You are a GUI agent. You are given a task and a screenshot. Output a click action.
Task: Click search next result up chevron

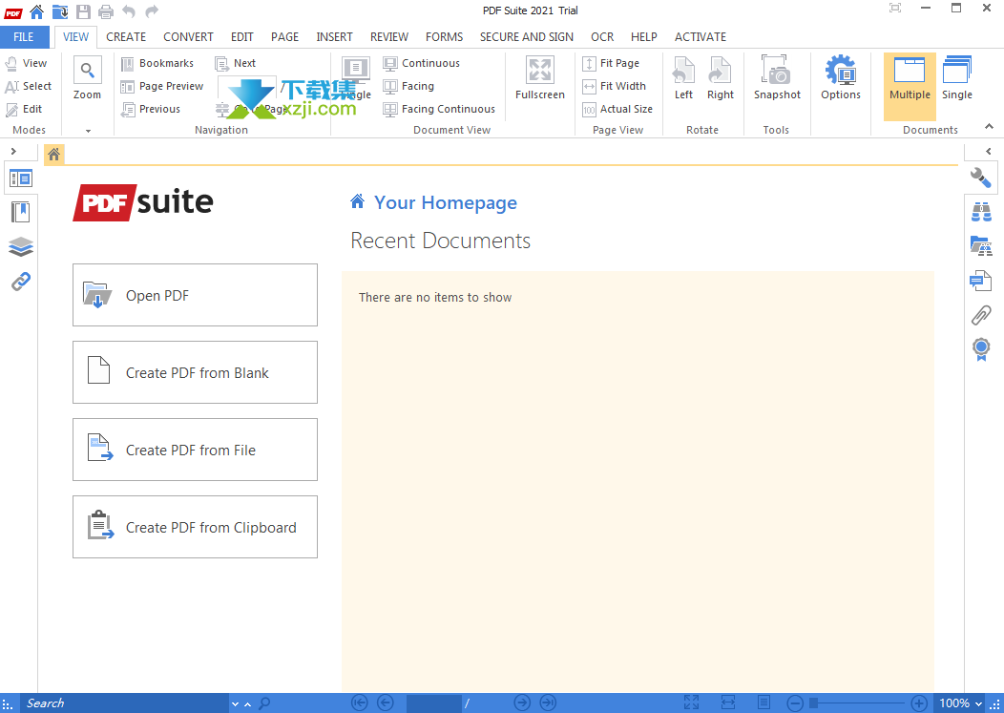248,704
